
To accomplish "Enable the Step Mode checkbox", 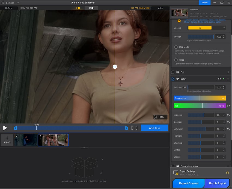I will click(x=176, y=47).
